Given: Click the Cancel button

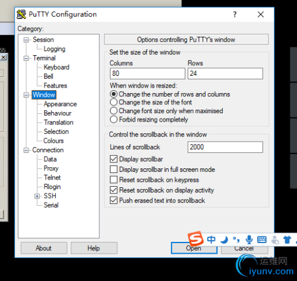Looking at the screenshot, I should 244,250.
